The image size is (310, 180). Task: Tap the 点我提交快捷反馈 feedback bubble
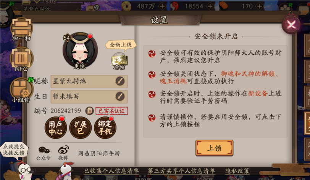[x=14, y=150]
